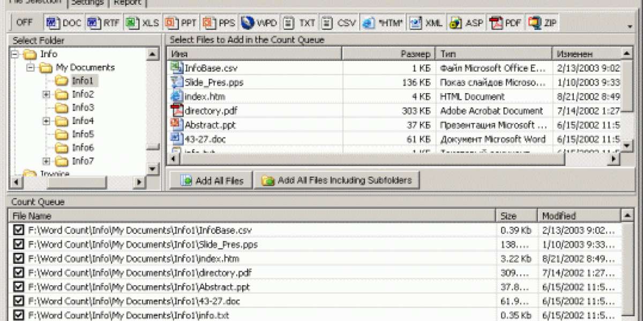The width and height of the screenshot is (643, 321).
Task: Click Add All Files Including Subfolders
Action: [337, 181]
